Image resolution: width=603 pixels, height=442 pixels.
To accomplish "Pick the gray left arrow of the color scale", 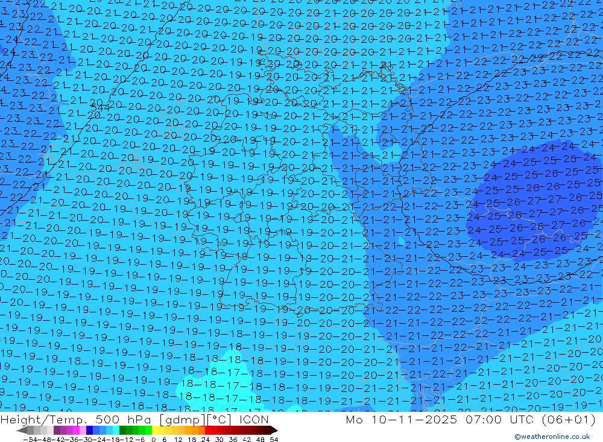I will tap(22, 431).
